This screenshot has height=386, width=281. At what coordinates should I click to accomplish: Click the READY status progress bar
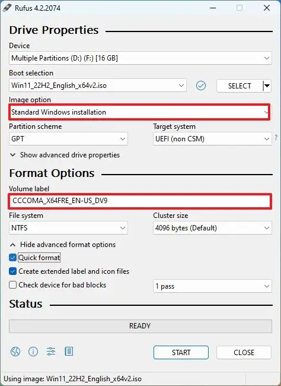tap(140, 326)
